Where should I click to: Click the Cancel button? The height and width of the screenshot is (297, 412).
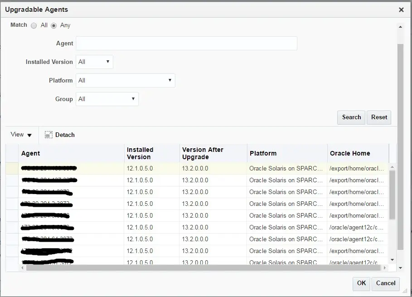(385, 283)
